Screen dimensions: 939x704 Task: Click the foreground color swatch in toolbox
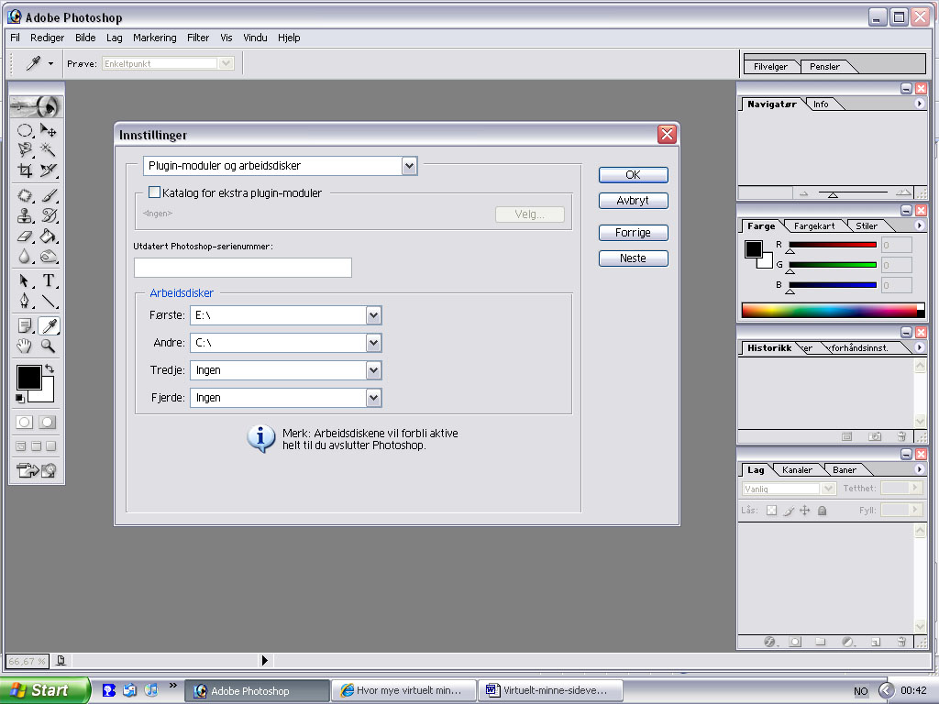pos(28,378)
